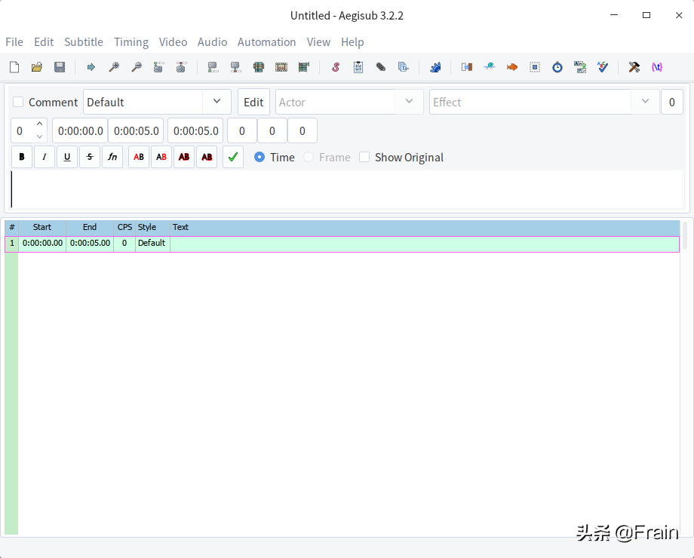Launch the Translation Assistant fish icon
This screenshot has height=558, width=694.
pos(512,67)
